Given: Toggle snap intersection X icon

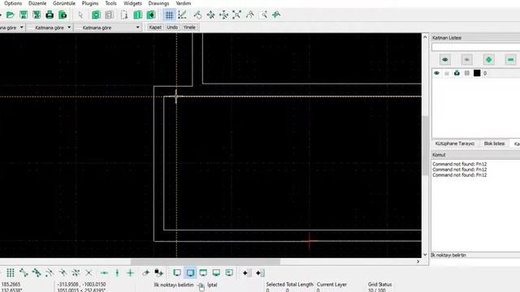Looking at the screenshot, I should (x=89, y=273).
